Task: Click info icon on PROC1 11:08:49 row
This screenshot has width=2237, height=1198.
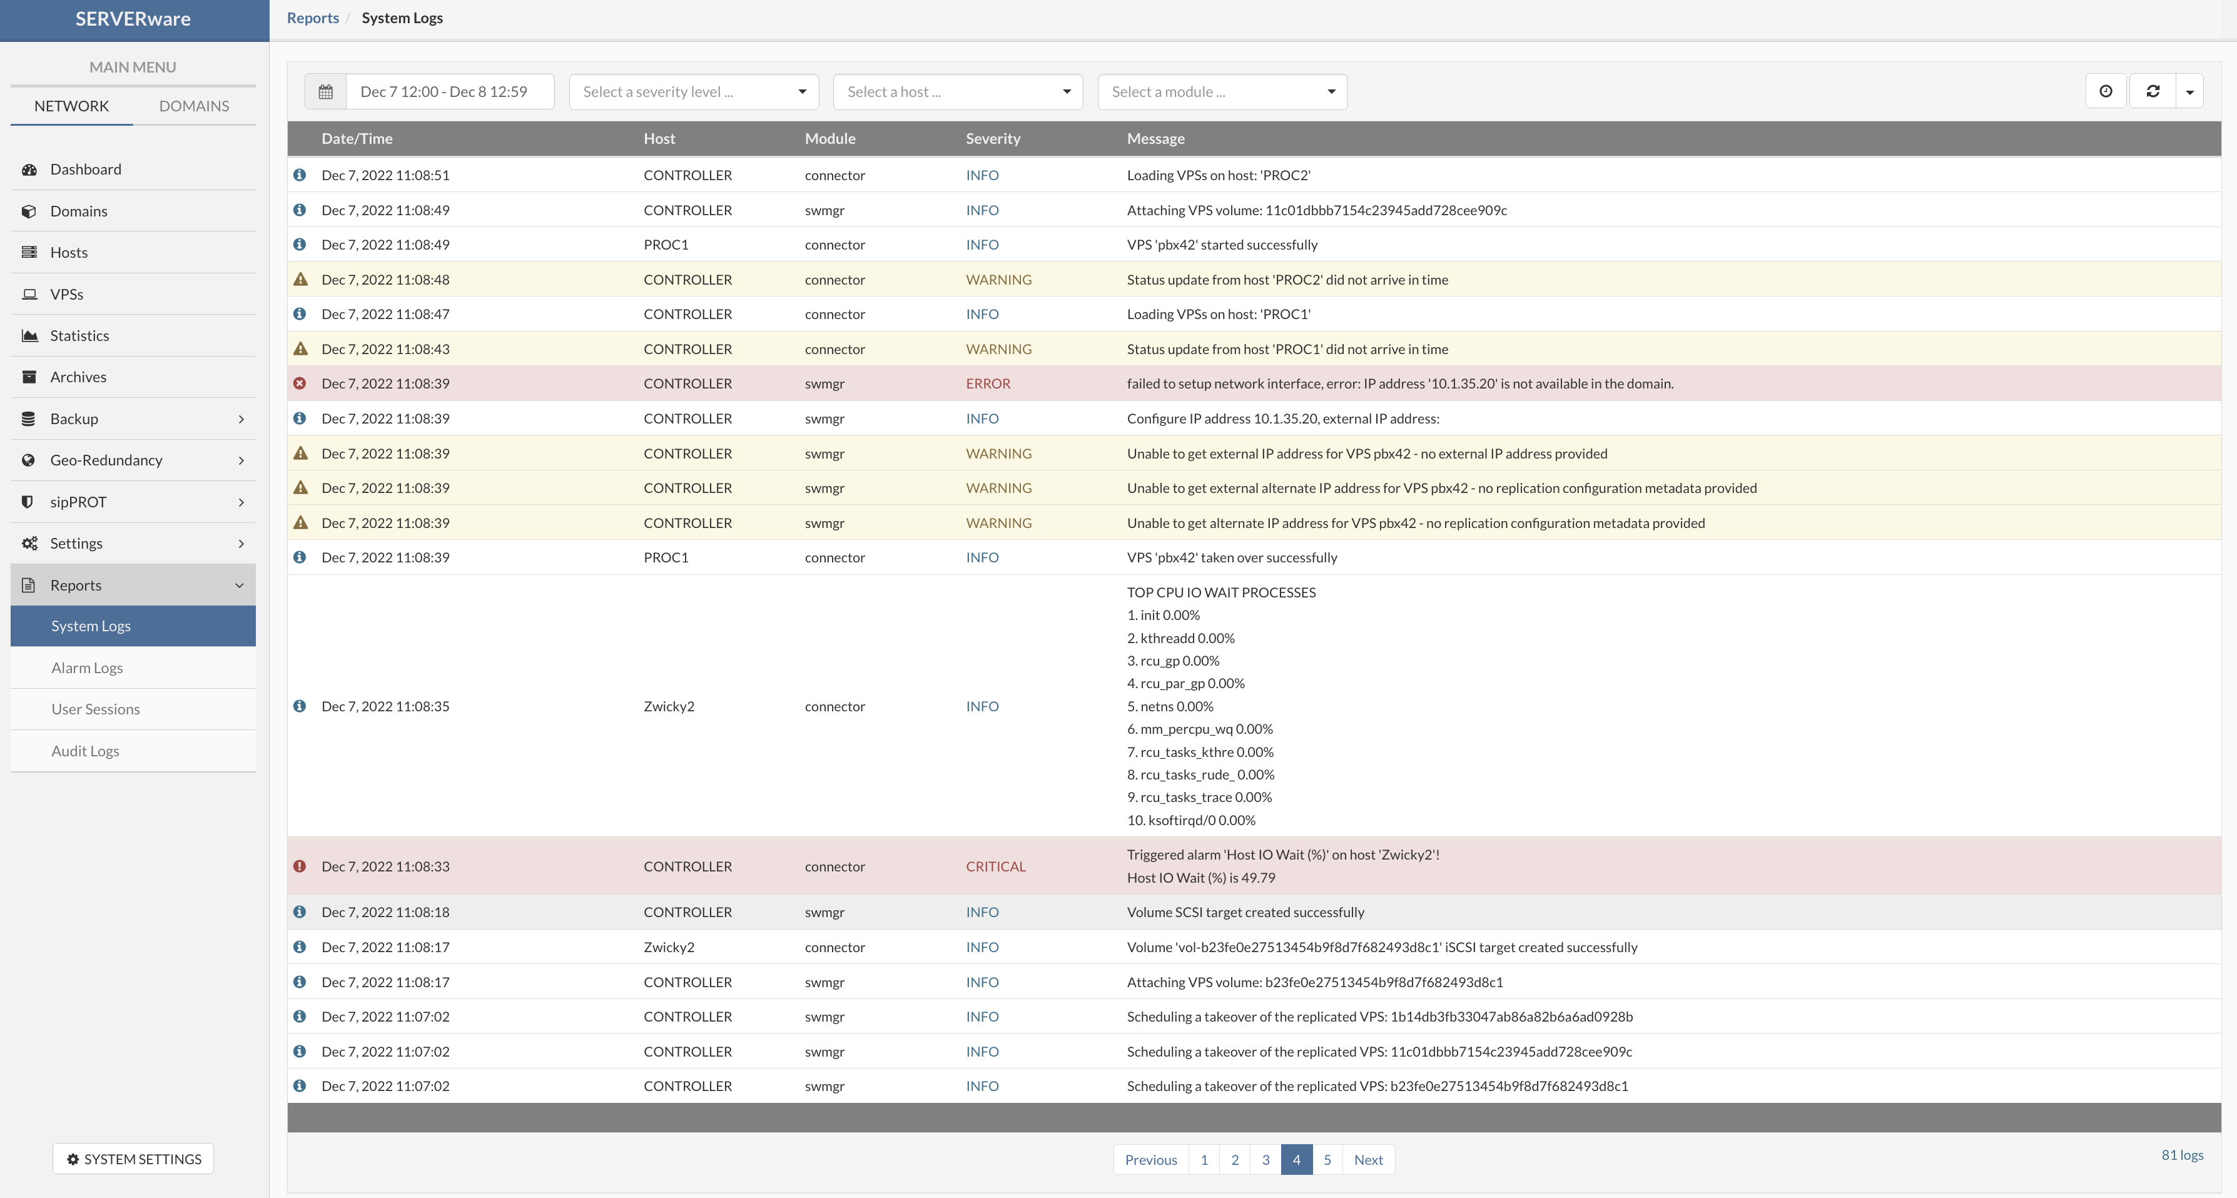Action: 300,244
